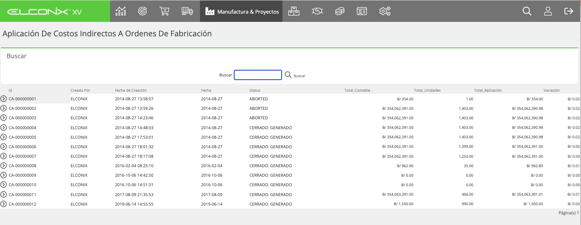Click creation date 2016-02-04 08:25:10
The height and width of the screenshot is (225, 581).
pyautogui.click(x=134, y=166)
